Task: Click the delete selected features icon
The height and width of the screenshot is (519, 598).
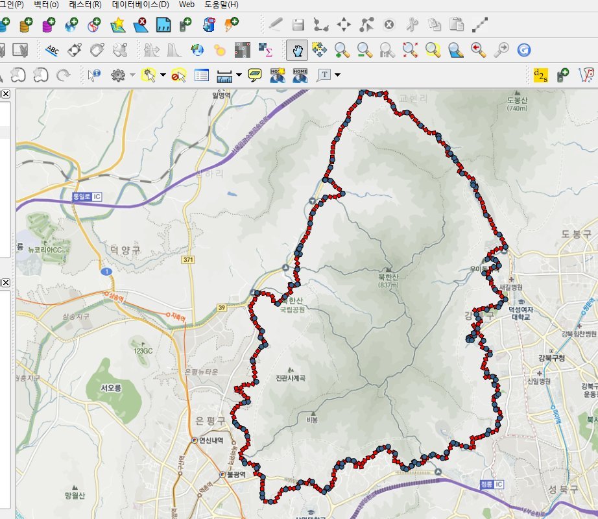Action: pyautogui.click(x=389, y=25)
